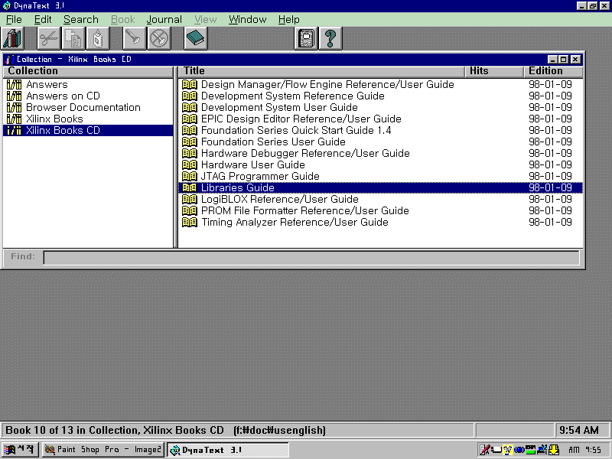
Task: Open the File menu
Action: pos(14,20)
